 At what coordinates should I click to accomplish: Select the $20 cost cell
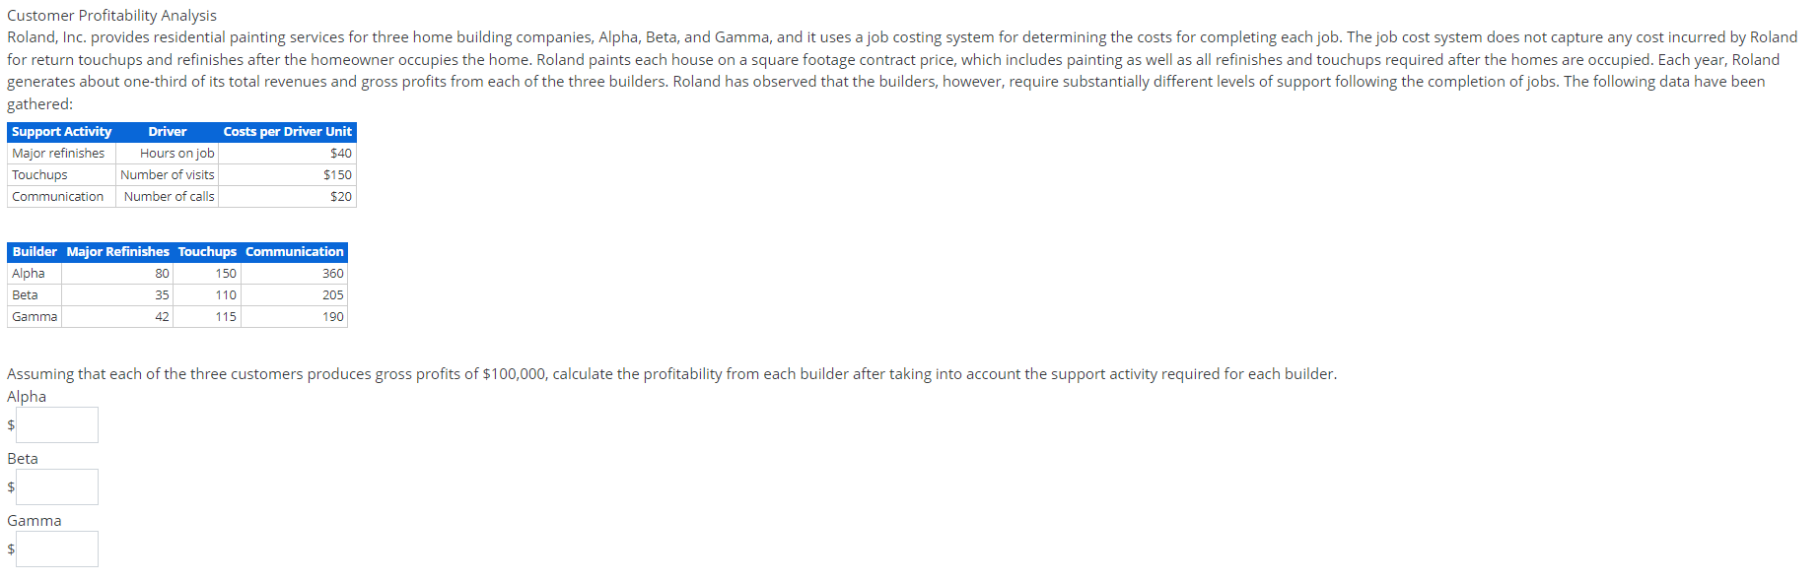343,196
